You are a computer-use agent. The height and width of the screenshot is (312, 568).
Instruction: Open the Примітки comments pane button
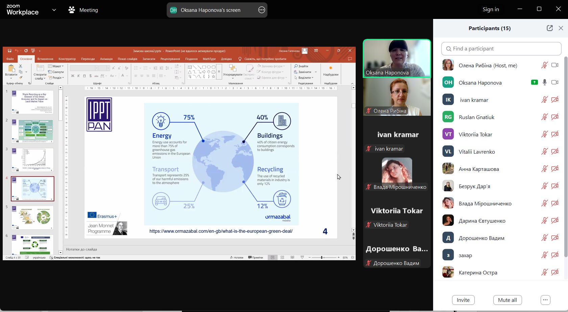256,258
